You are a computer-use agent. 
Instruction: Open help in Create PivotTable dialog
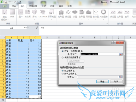(x=114, y=42)
